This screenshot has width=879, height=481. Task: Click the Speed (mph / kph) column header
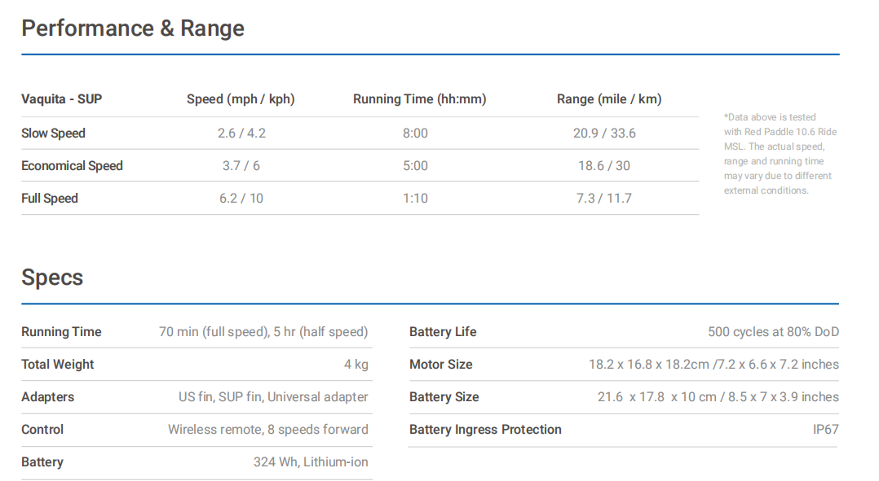pyautogui.click(x=241, y=99)
